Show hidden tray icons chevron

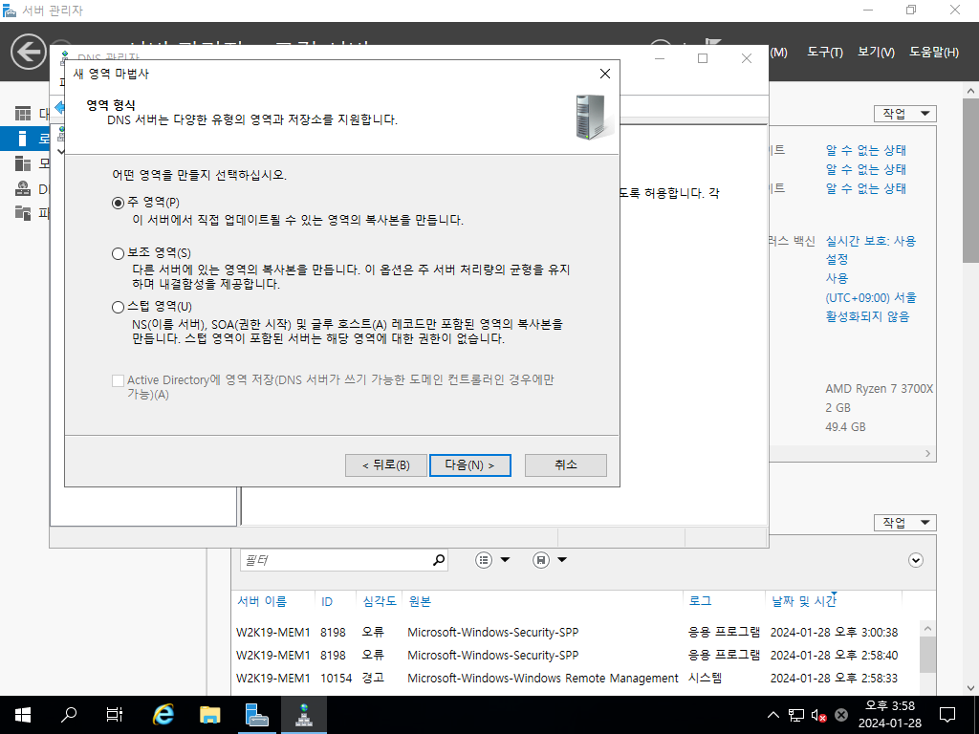[772, 715]
